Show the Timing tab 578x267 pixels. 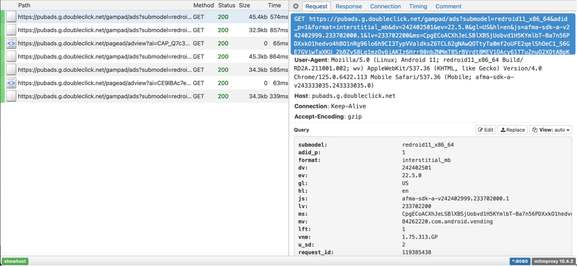[418, 6]
